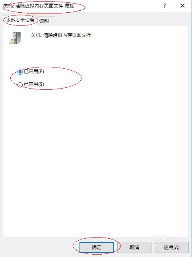This screenshot has height=257, width=192.
Task: Click the gray margin left of the 确定 button
Action: click(38, 247)
